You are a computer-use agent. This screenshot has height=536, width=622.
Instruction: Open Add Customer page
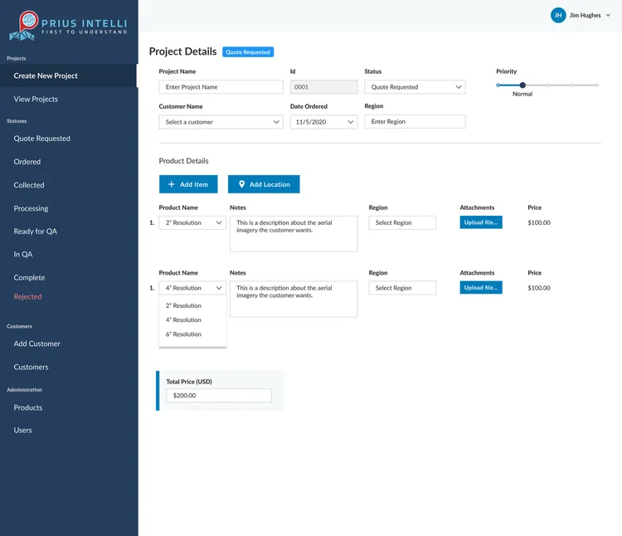click(x=36, y=344)
